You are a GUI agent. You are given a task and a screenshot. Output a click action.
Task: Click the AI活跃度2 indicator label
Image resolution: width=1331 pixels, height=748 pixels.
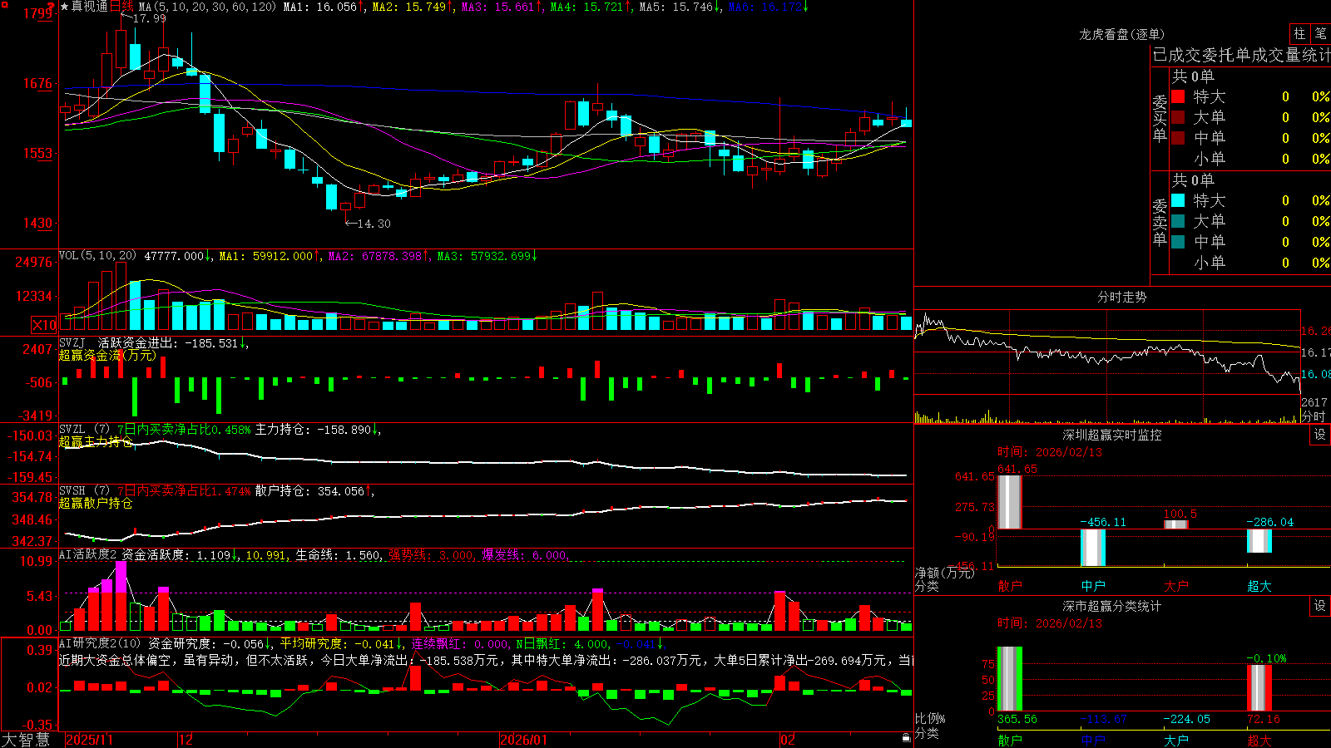pyautogui.click(x=88, y=554)
